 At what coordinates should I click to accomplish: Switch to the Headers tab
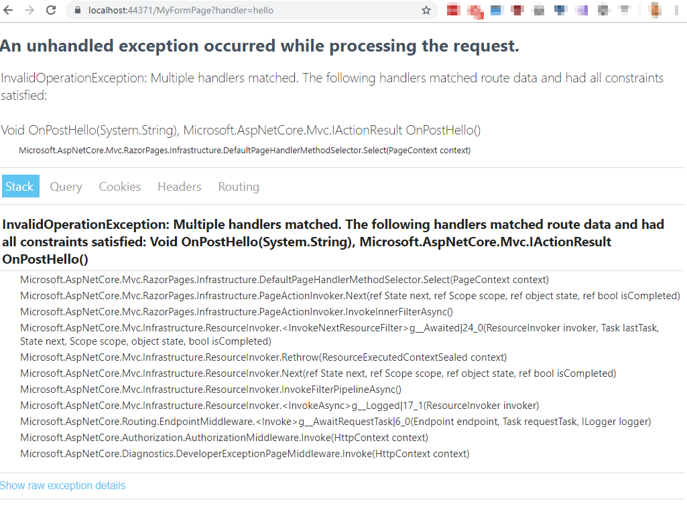[x=179, y=186]
